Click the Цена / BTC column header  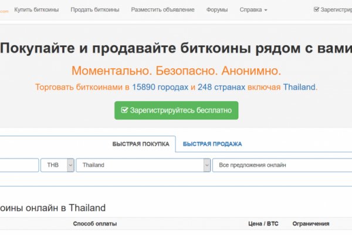coord(263,224)
